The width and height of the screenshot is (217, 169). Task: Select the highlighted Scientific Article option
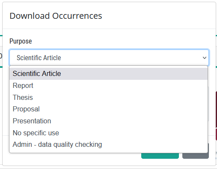[108, 74]
